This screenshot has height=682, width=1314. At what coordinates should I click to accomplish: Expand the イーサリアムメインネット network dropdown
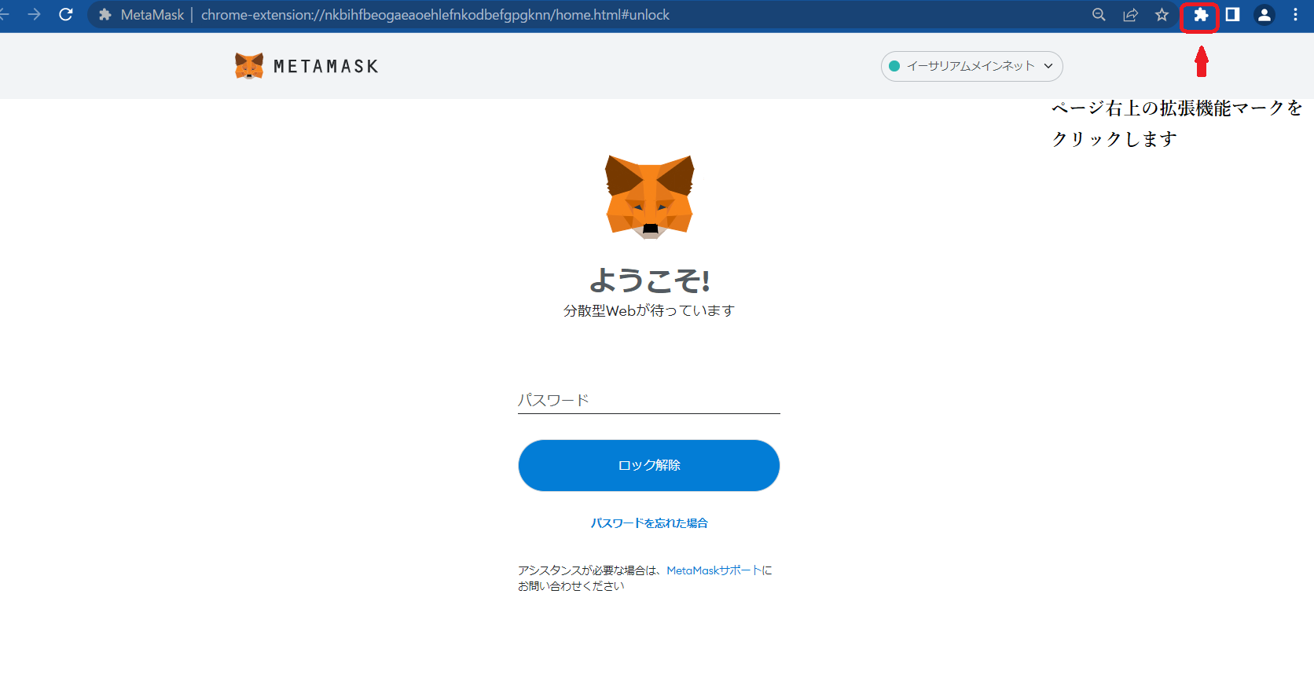971,66
